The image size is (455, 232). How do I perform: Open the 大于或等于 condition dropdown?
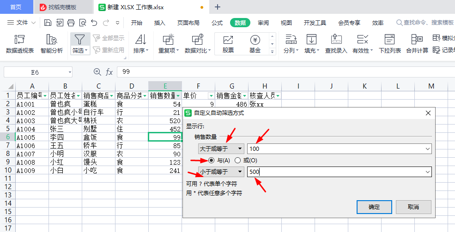click(x=221, y=149)
